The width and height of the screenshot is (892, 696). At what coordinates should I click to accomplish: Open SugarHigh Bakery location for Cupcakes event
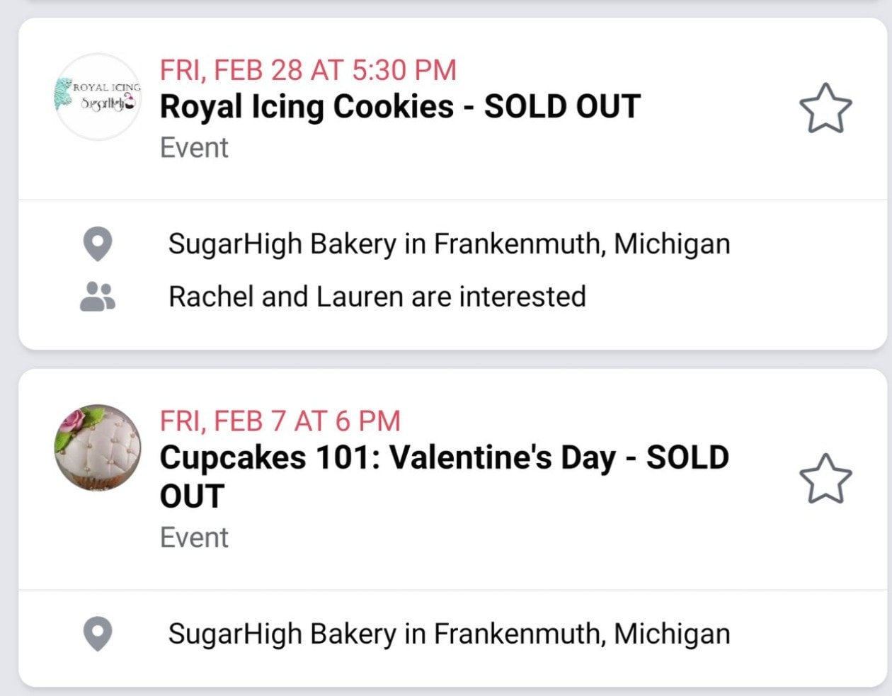[x=449, y=634]
